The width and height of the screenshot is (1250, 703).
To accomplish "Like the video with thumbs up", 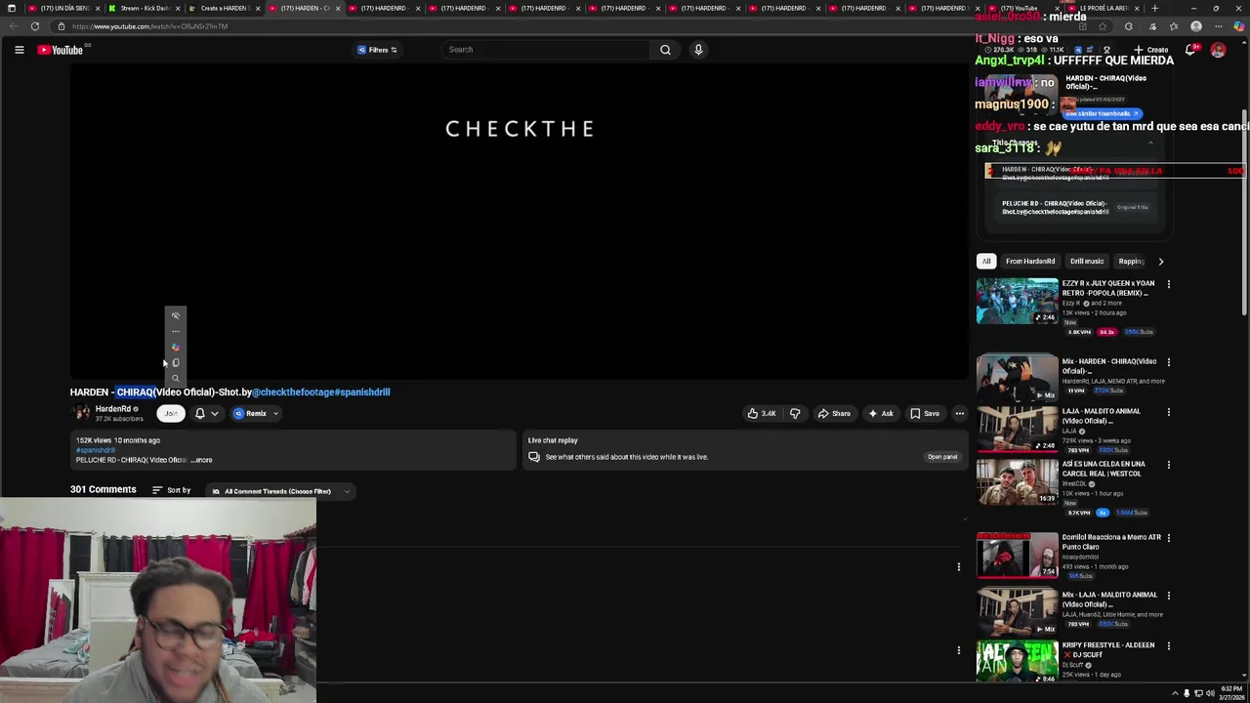I will click(762, 413).
